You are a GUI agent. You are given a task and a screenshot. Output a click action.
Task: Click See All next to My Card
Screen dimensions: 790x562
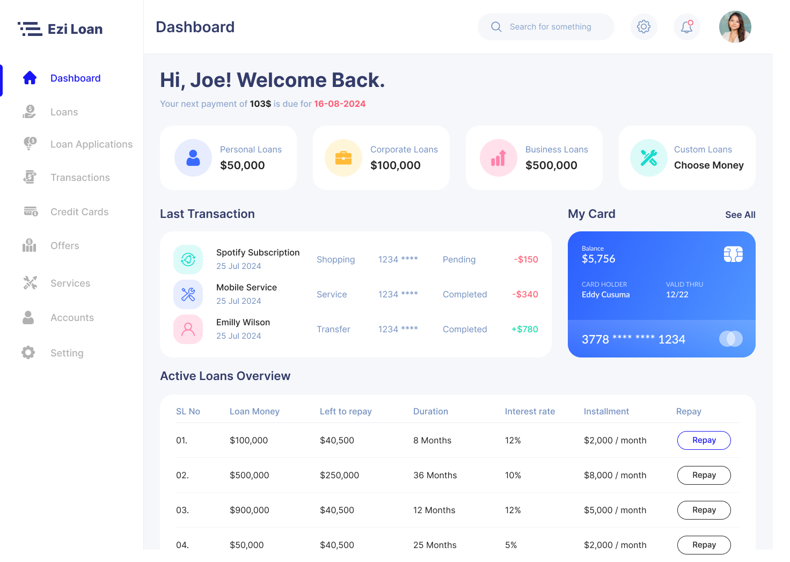(x=740, y=214)
